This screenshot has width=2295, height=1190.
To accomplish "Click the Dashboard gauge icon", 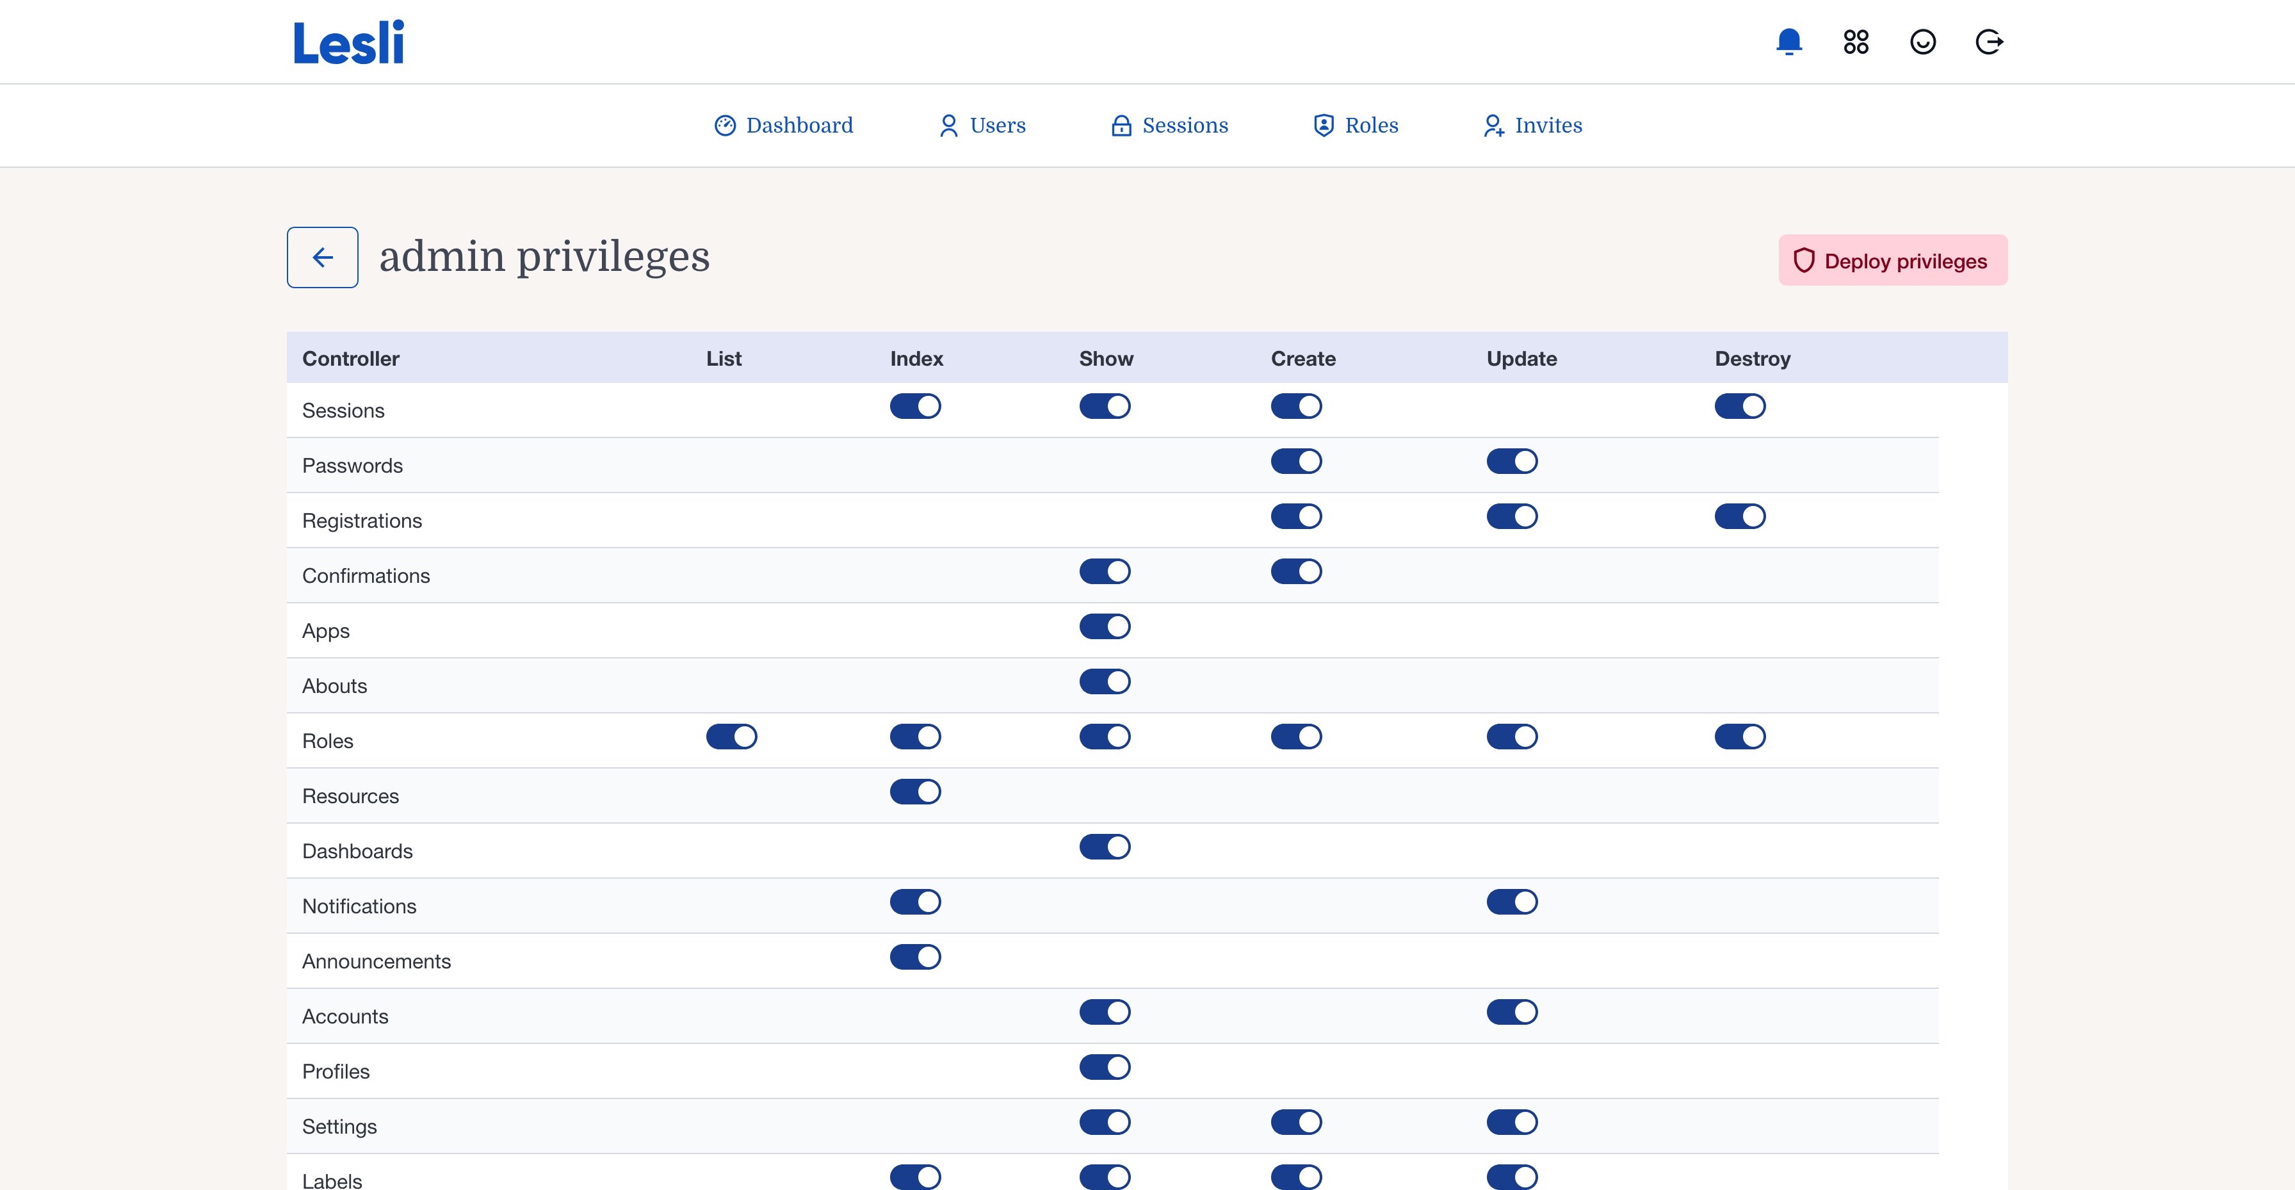I will coord(726,126).
